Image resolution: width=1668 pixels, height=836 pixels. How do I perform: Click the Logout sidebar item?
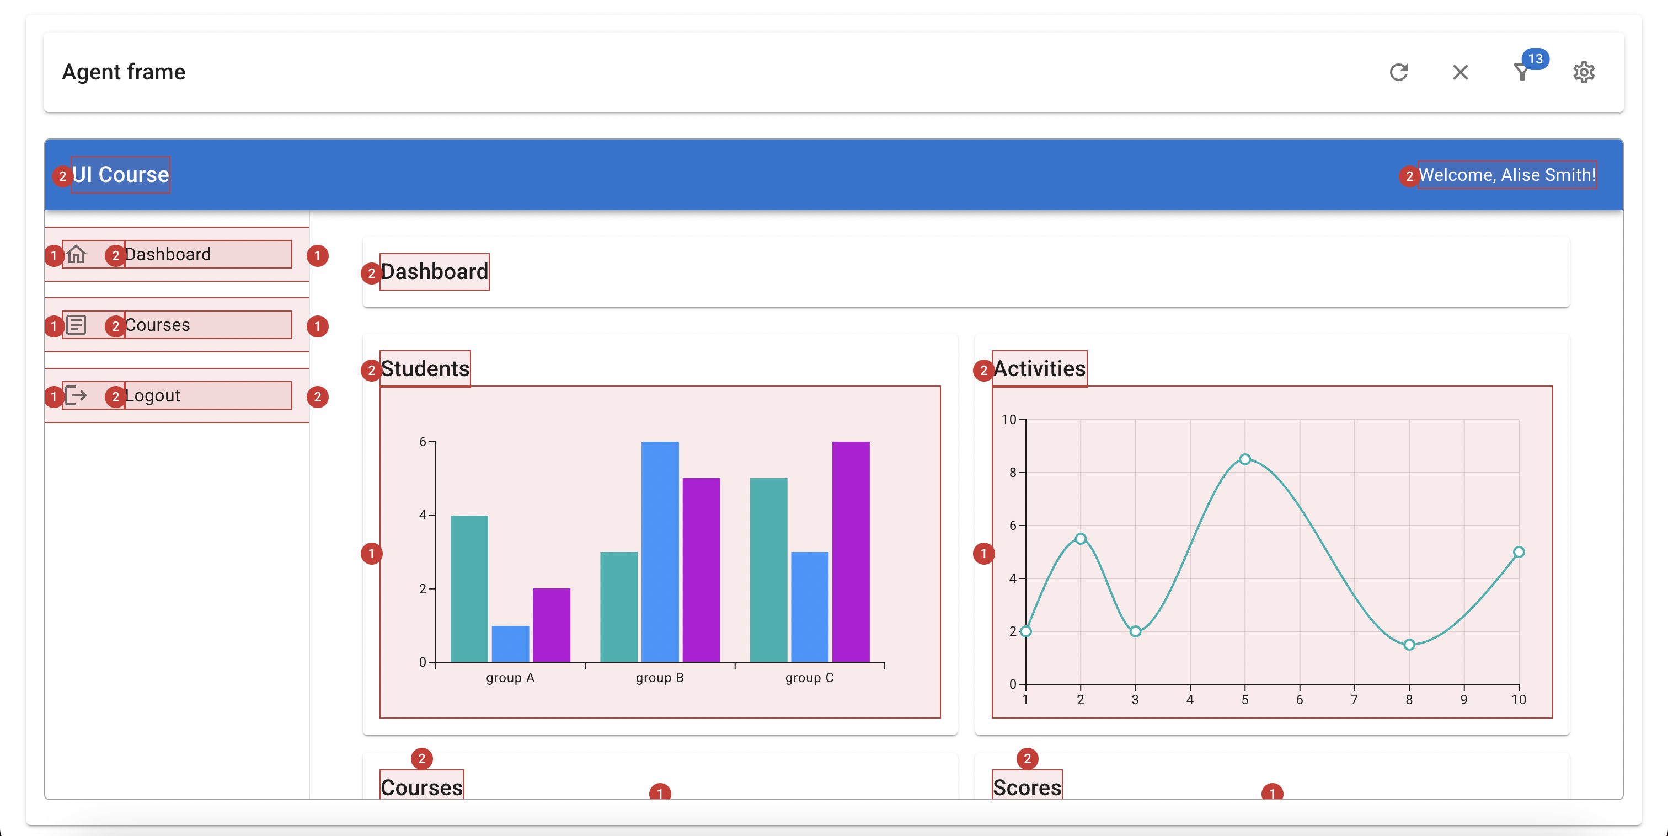[x=152, y=395]
